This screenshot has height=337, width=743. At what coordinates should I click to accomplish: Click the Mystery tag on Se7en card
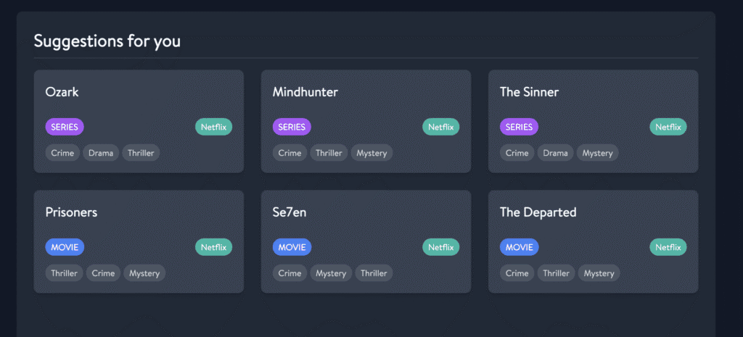331,273
